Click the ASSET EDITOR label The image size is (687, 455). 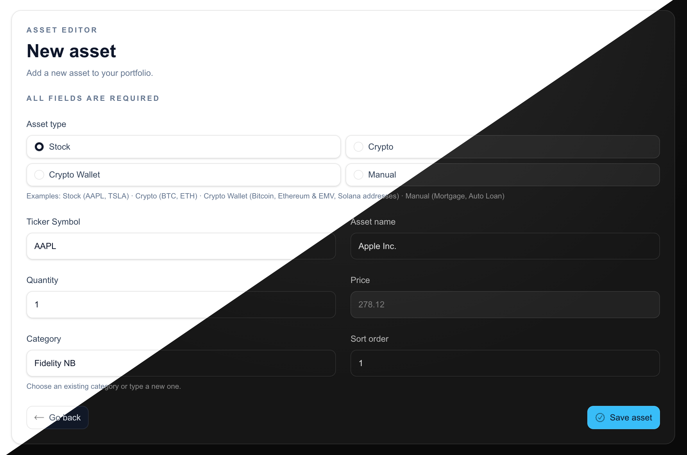click(61, 30)
